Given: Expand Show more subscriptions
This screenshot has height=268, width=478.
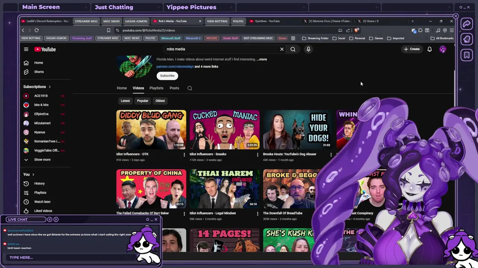Looking at the screenshot, I should coord(42,160).
